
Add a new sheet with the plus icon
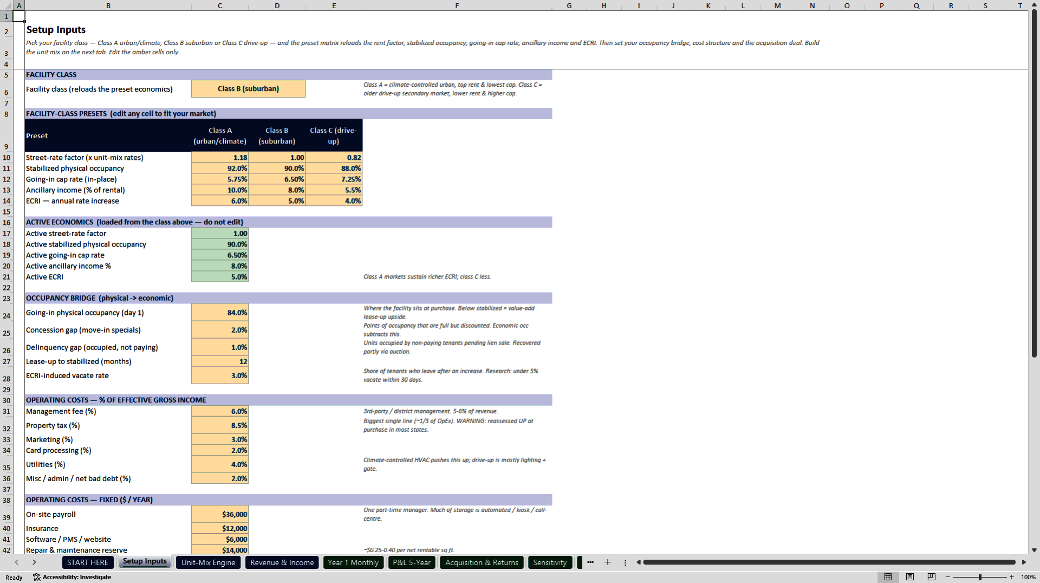(608, 562)
